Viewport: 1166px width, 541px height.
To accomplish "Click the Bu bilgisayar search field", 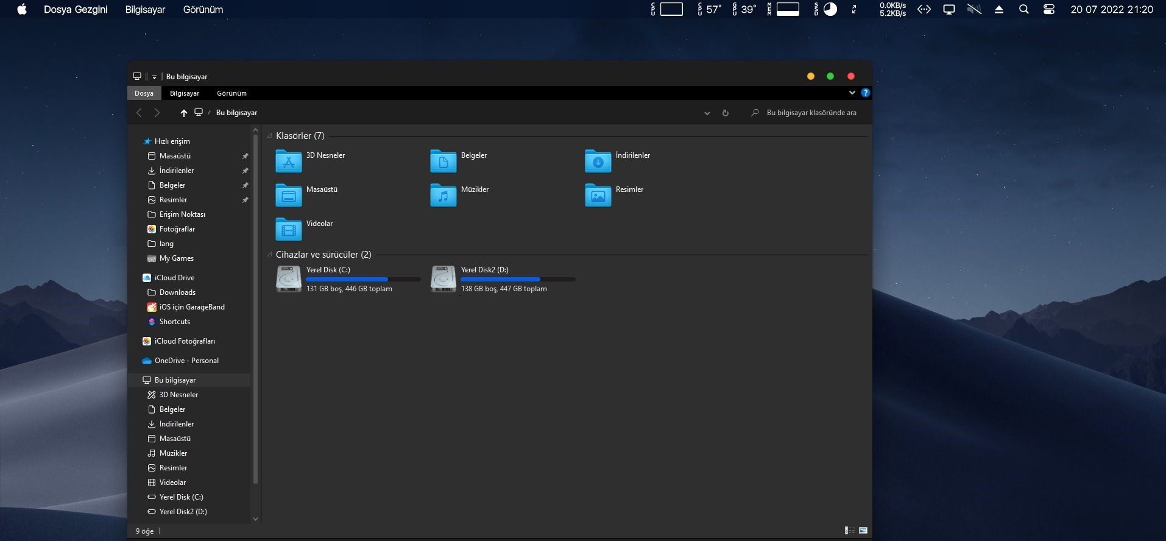I will point(811,113).
